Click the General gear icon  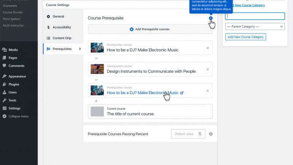48,16
